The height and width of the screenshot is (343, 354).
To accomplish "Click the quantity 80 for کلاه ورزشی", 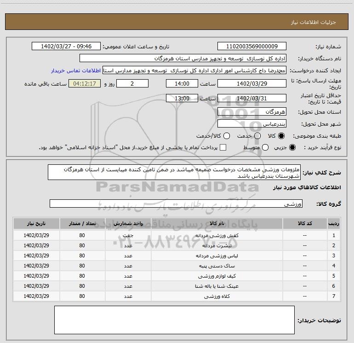I will [x=82, y=296].
